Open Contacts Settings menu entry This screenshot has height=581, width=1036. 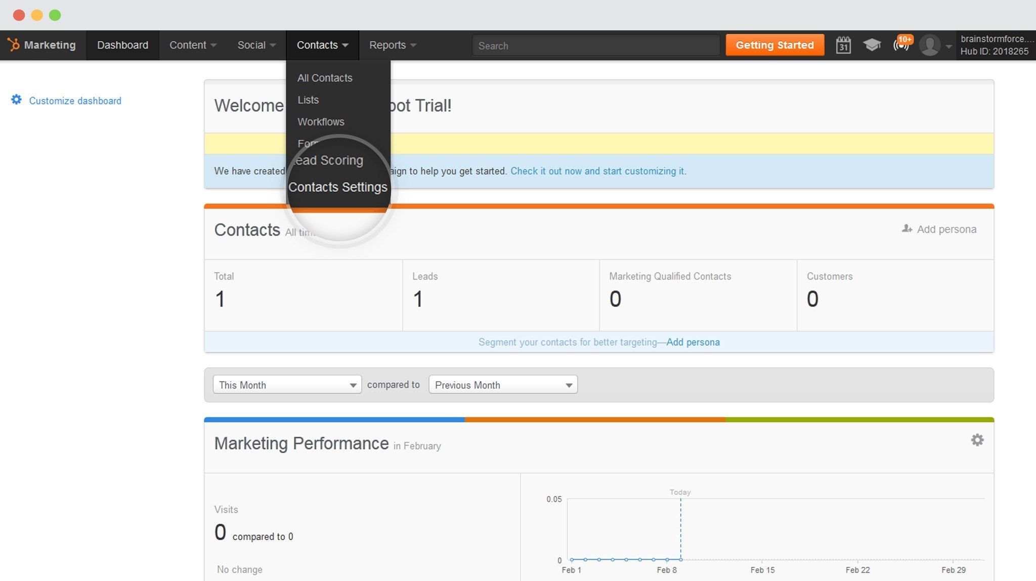pos(337,187)
